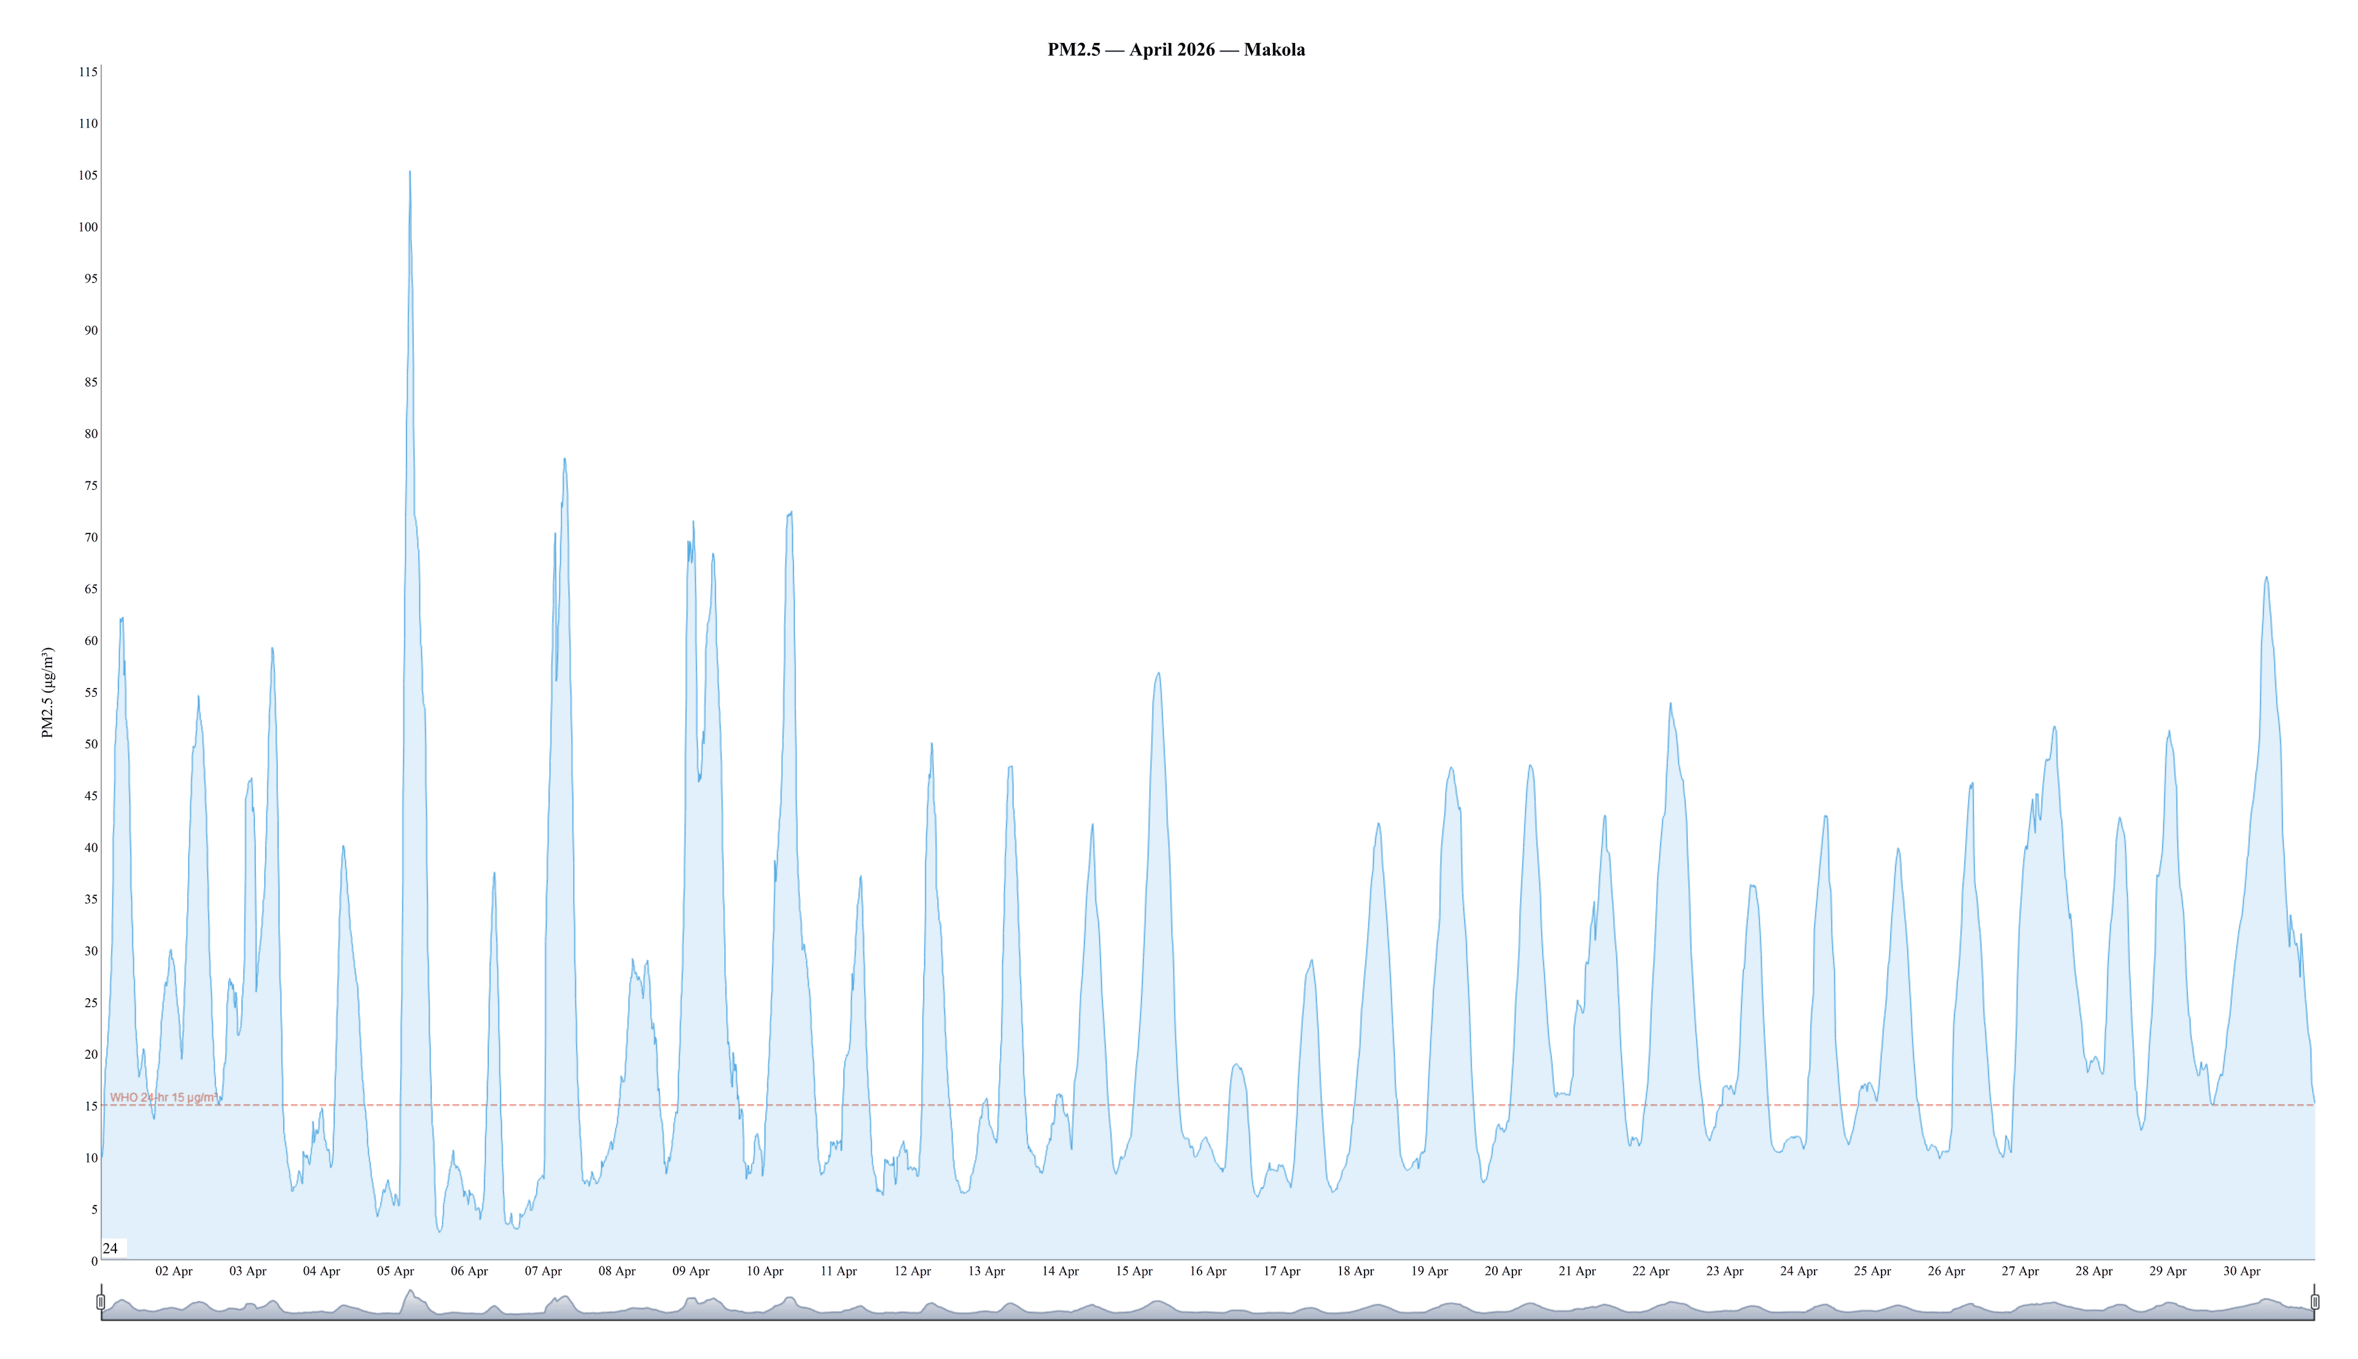Click the '04 Apr' x-axis label
The width and height of the screenshot is (2358, 1359).
[x=321, y=1271]
